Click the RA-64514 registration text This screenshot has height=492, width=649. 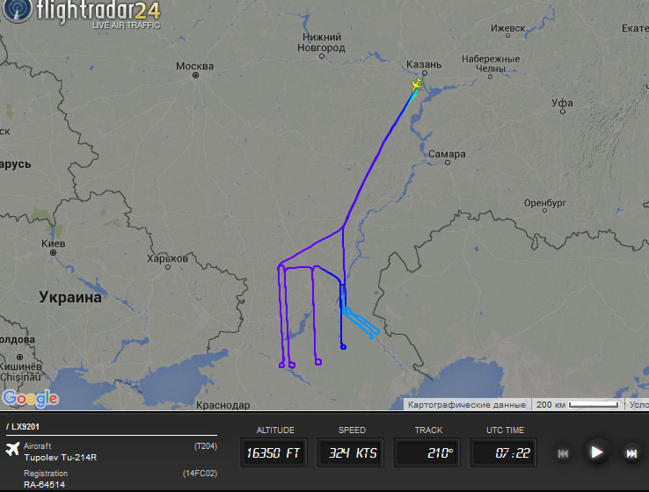(x=44, y=485)
